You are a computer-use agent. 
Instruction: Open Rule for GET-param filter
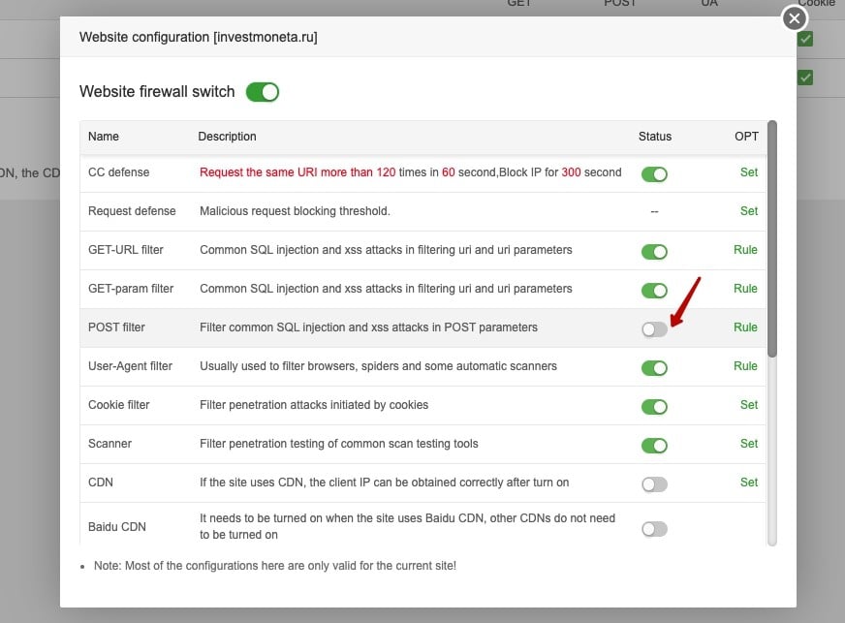pos(745,289)
